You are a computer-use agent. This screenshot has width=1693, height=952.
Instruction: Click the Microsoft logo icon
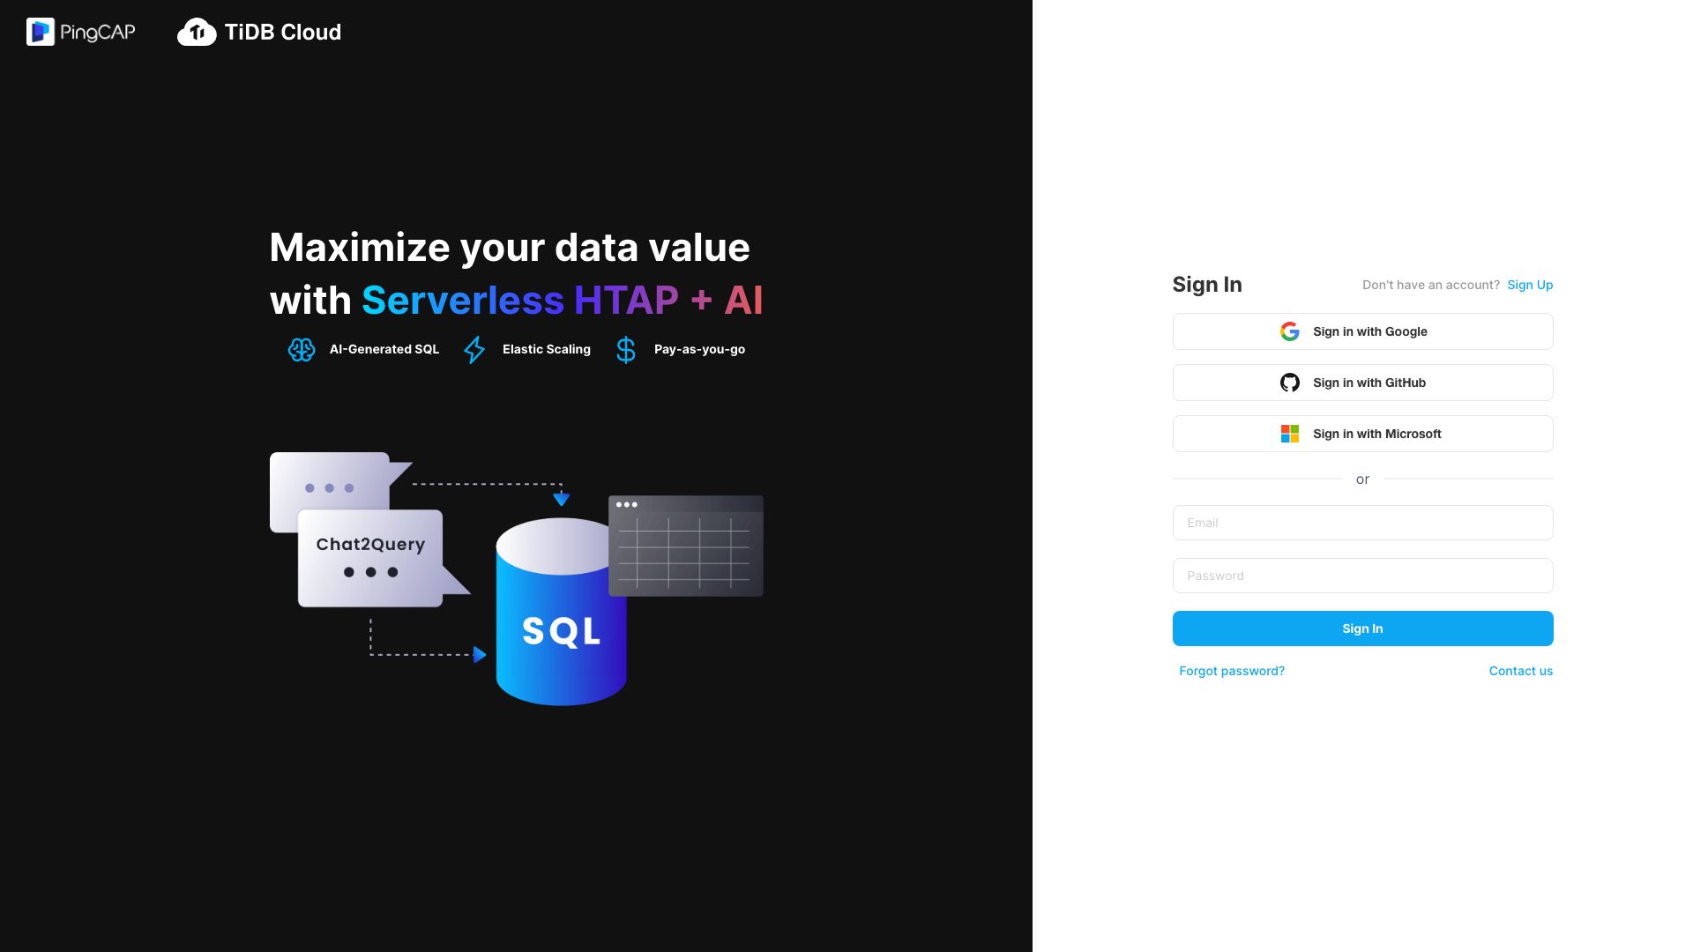click(x=1290, y=434)
